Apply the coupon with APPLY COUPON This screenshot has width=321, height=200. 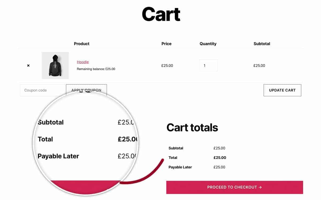[86, 90]
